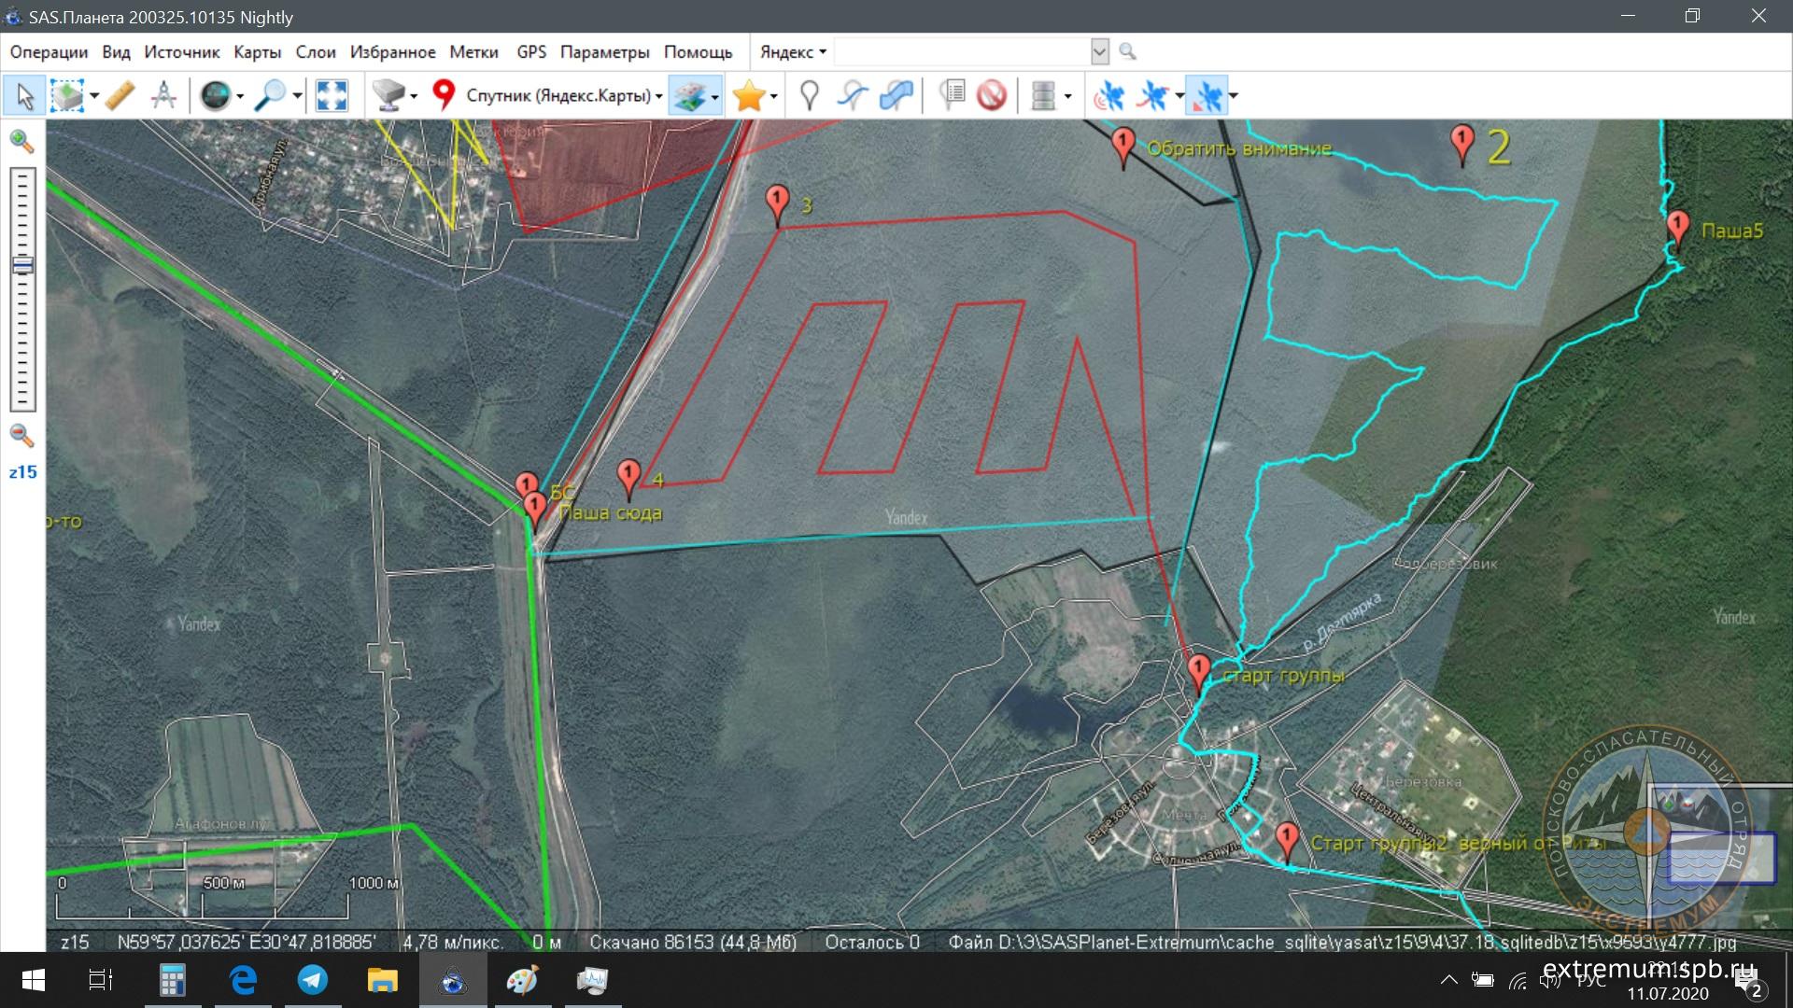Click the 'старт группы' placemark pin
Screen dimensions: 1793x1008
click(1199, 674)
